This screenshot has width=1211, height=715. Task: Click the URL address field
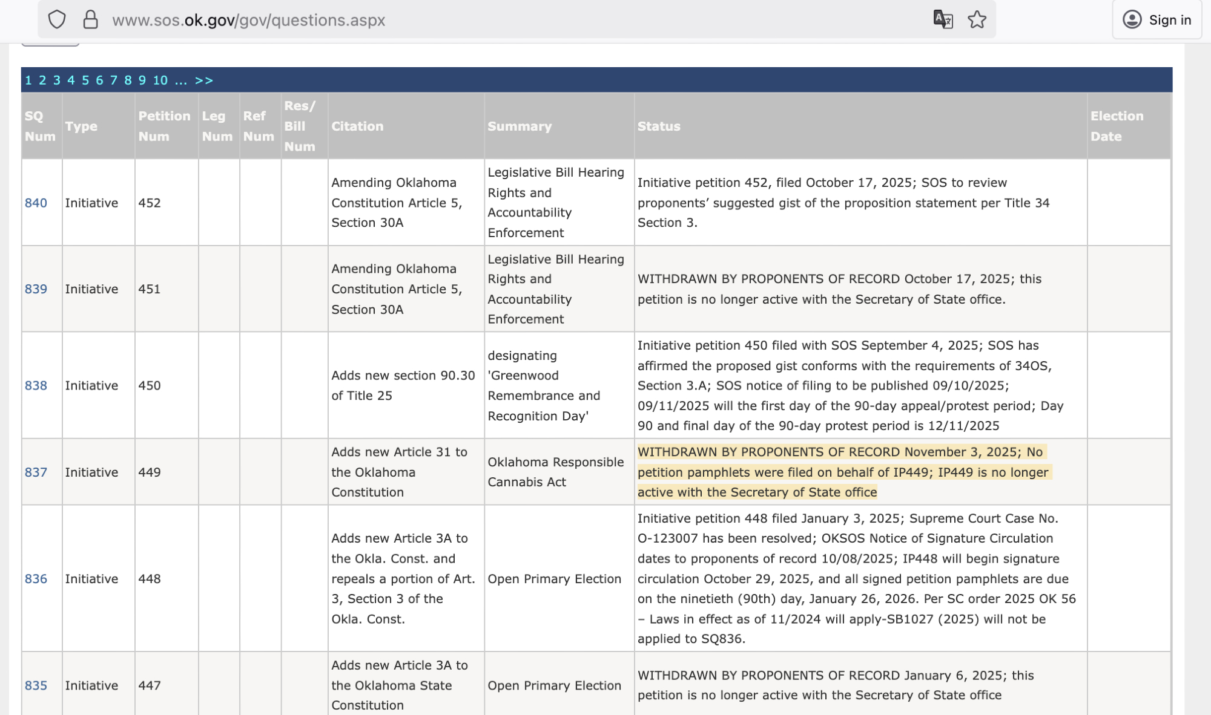point(484,20)
